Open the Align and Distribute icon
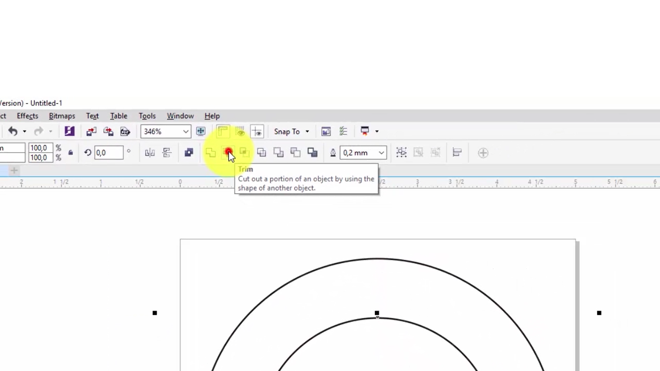 pyautogui.click(x=457, y=153)
